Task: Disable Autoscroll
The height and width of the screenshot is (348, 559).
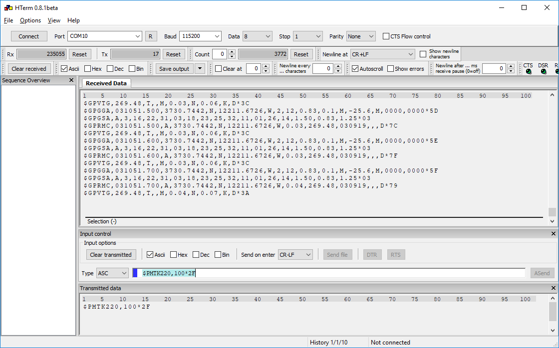Action: pos(355,69)
